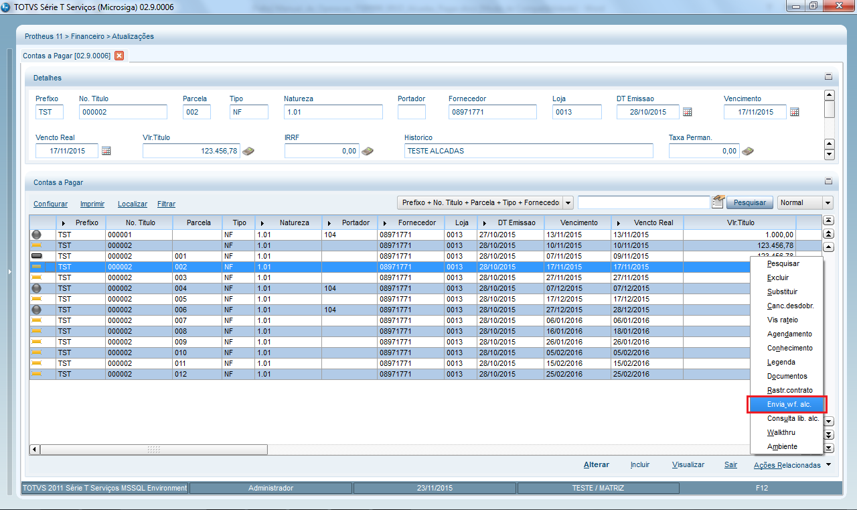This screenshot has width=857, height=510.
Task: Collapse the Detalhes panel
Action: point(828,77)
